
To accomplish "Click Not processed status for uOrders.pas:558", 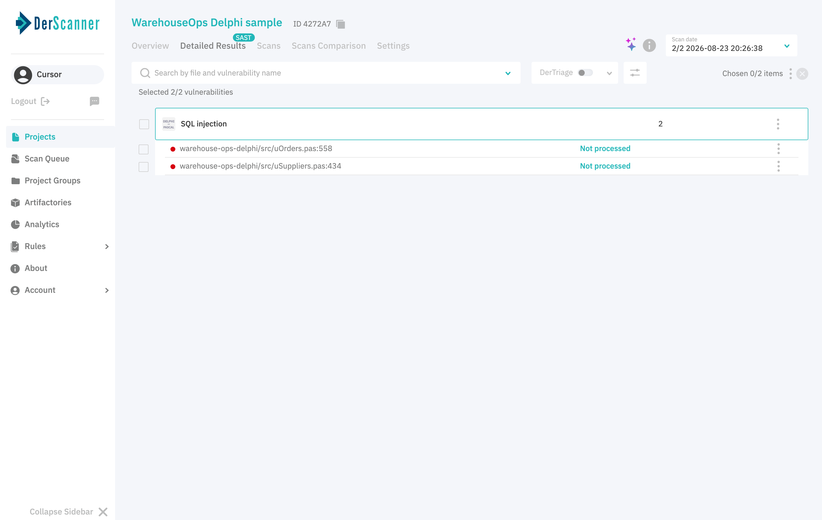I will [605, 148].
